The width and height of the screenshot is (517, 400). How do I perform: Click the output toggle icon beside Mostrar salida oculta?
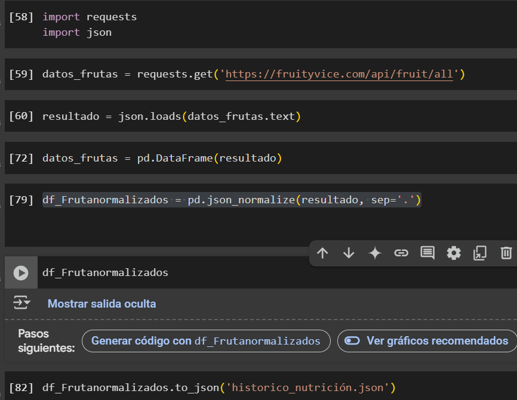pos(21,303)
